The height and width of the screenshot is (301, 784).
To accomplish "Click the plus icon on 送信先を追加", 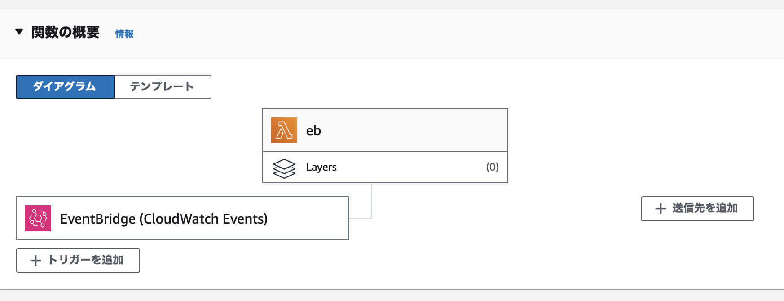I will pyautogui.click(x=660, y=209).
